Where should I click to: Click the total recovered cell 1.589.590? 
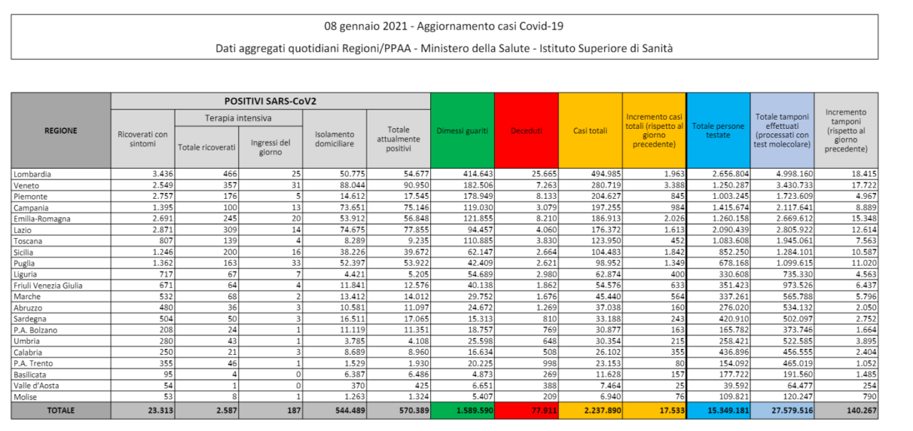[x=462, y=410]
